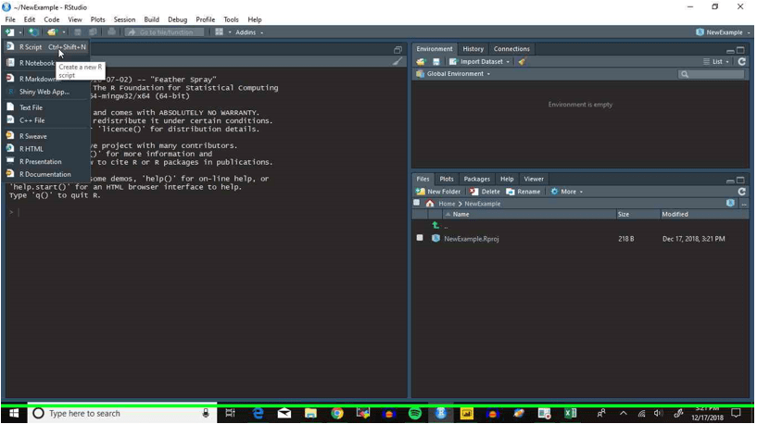Open Google Chrome from taskbar
This screenshot has height=424, width=757.
pyautogui.click(x=337, y=414)
